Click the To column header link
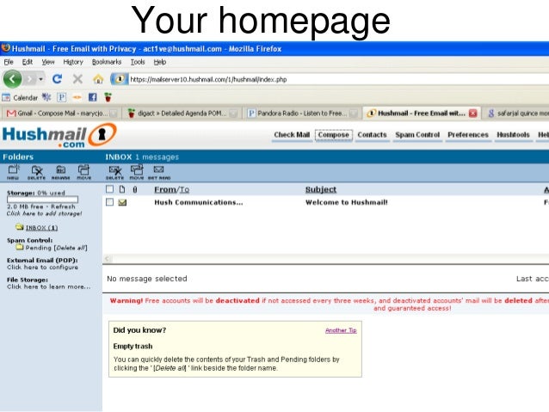The width and height of the screenshot is (549, 412). [184, 189]
